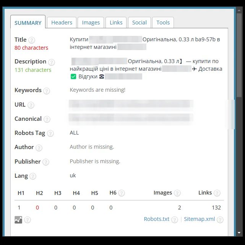245x245 pixels.
Task: Click the '80 characters' title length text
Action: pyautogui.click(x=31, y=48)
